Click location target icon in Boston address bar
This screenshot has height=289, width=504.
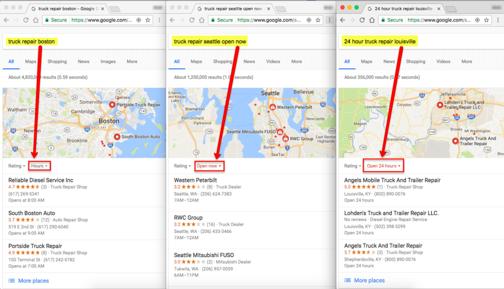(138, 20)
